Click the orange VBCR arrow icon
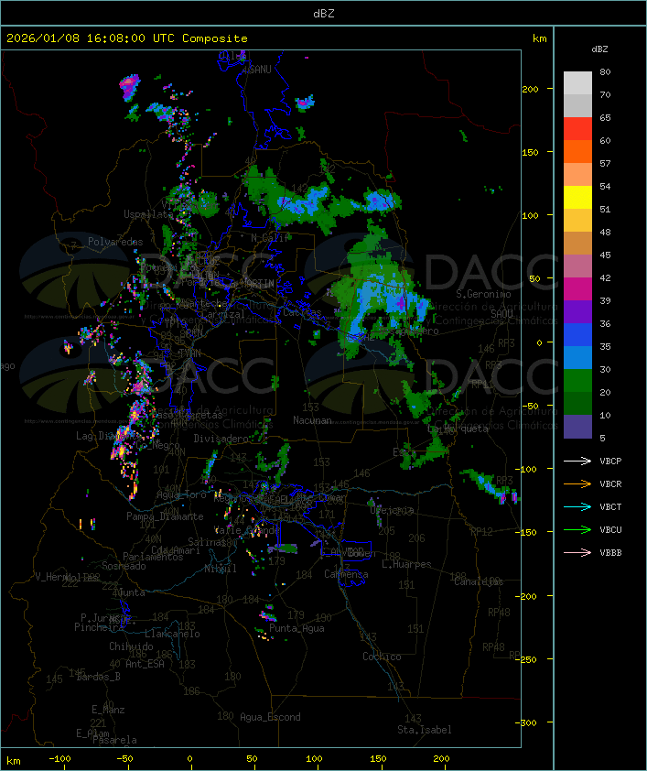647x771 pixels. coord(577,483)
